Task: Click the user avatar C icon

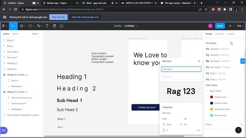Action: coord(210,26)
